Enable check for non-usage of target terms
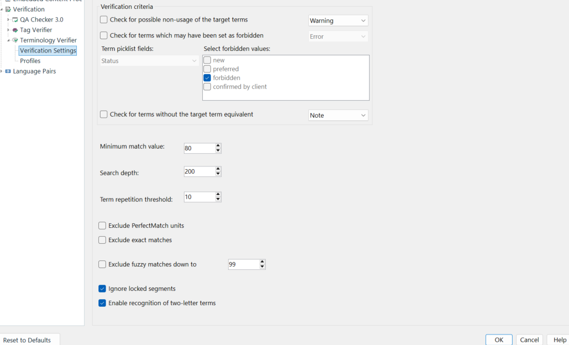569x345 pixels. pyautogui.click(x=103, y=19)
